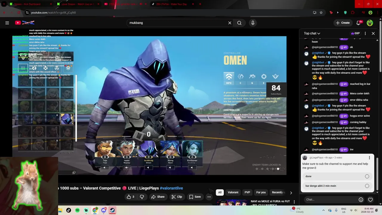Select the PVP filter chip

tap(247, 192)
